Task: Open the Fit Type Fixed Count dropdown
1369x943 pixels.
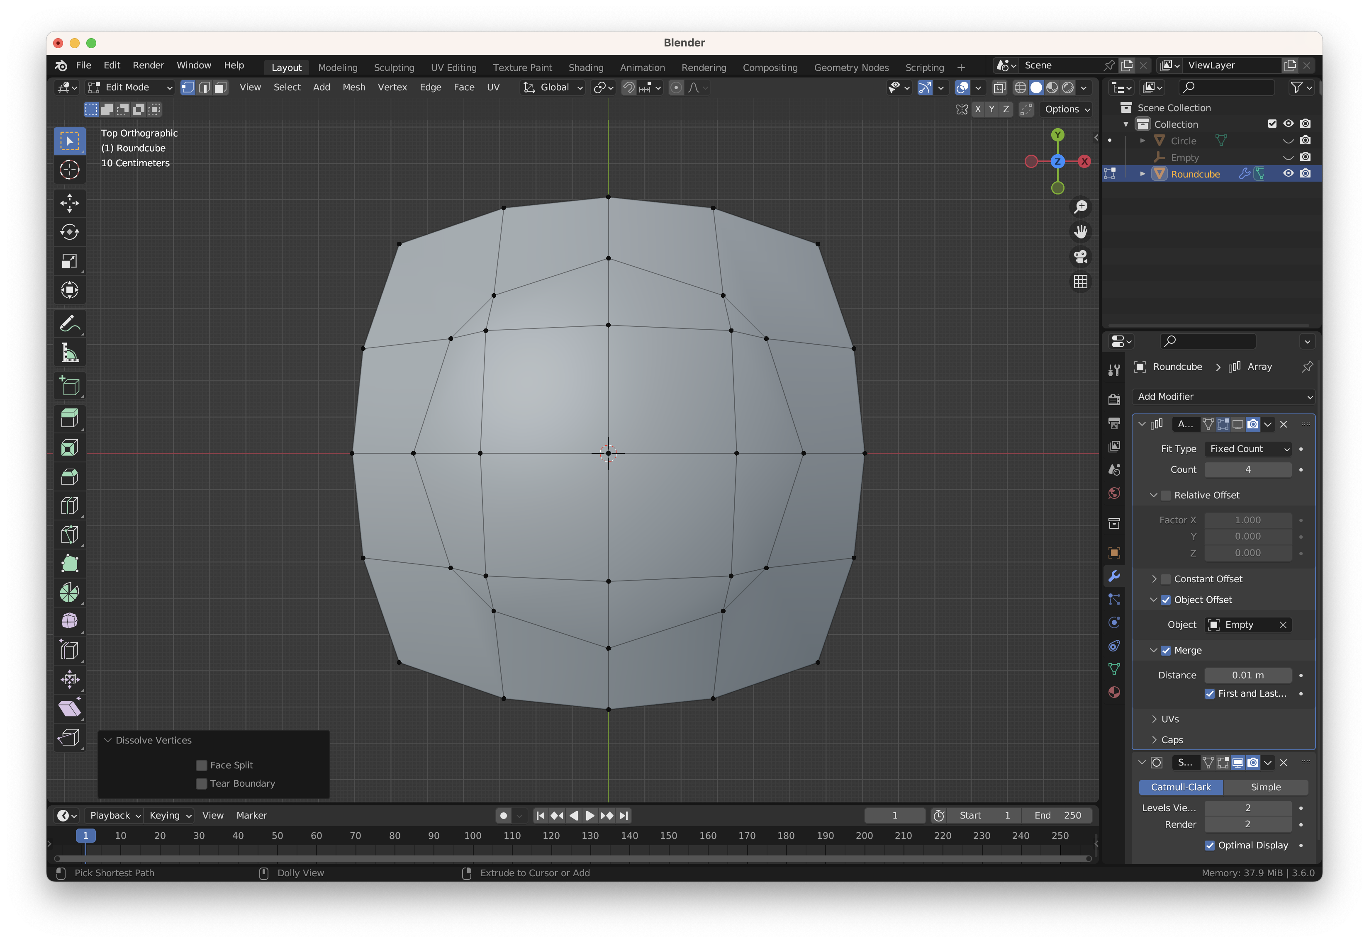Action: 1248,449
